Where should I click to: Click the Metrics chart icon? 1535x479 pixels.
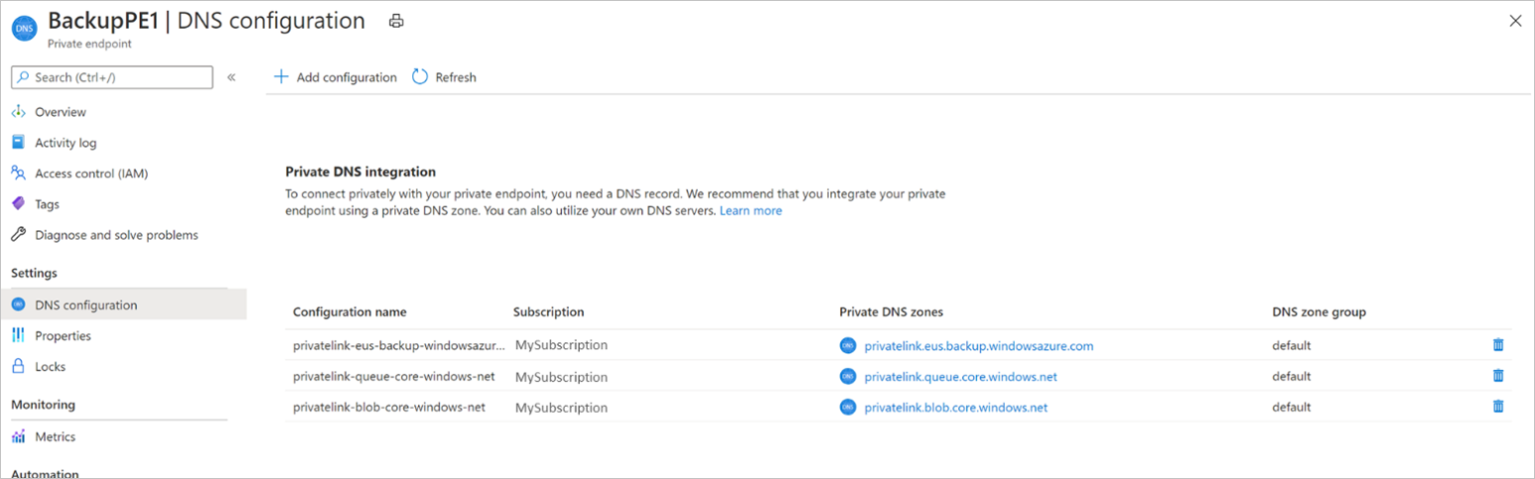click(18, 437)
